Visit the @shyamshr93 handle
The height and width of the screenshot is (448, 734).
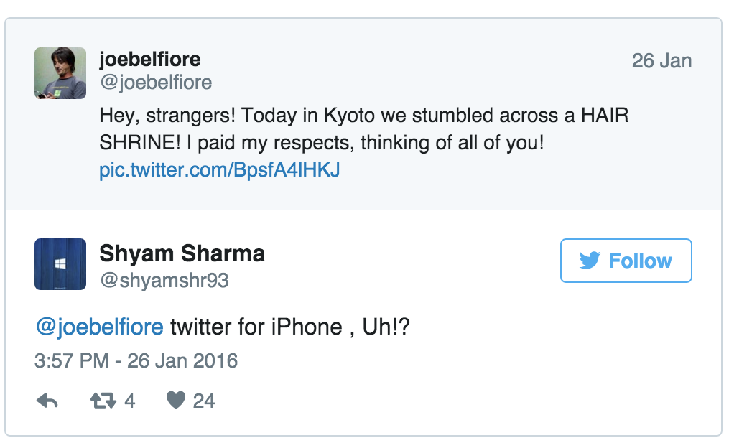point(164,280)
